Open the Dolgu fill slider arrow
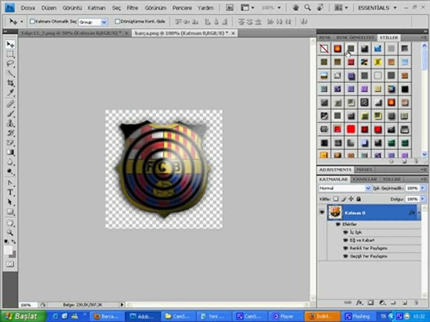Screen dimensions: 430x322 coord(422,199)
